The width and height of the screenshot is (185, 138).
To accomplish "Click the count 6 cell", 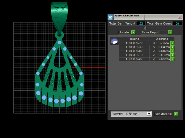I will (x=153, y=47).
